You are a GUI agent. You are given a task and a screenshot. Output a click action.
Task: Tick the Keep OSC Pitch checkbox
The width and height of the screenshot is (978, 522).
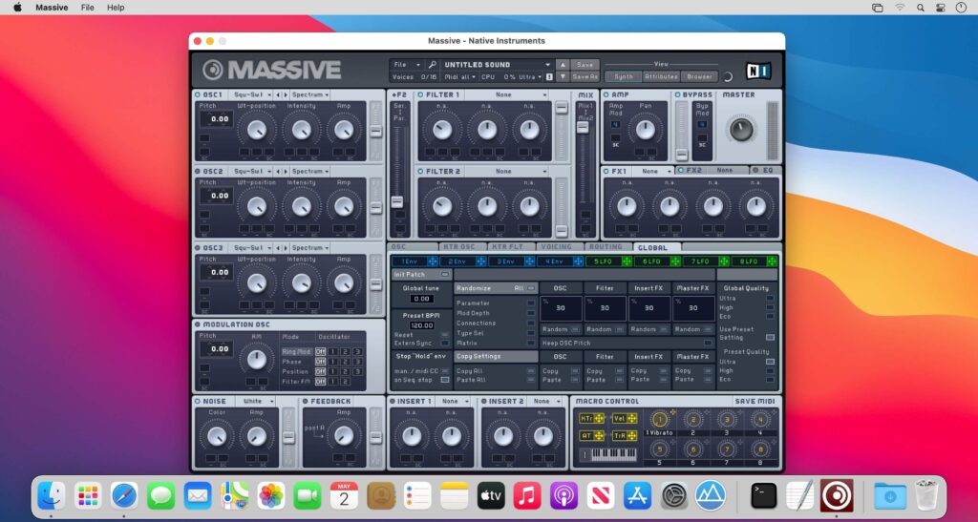[708, 343]
